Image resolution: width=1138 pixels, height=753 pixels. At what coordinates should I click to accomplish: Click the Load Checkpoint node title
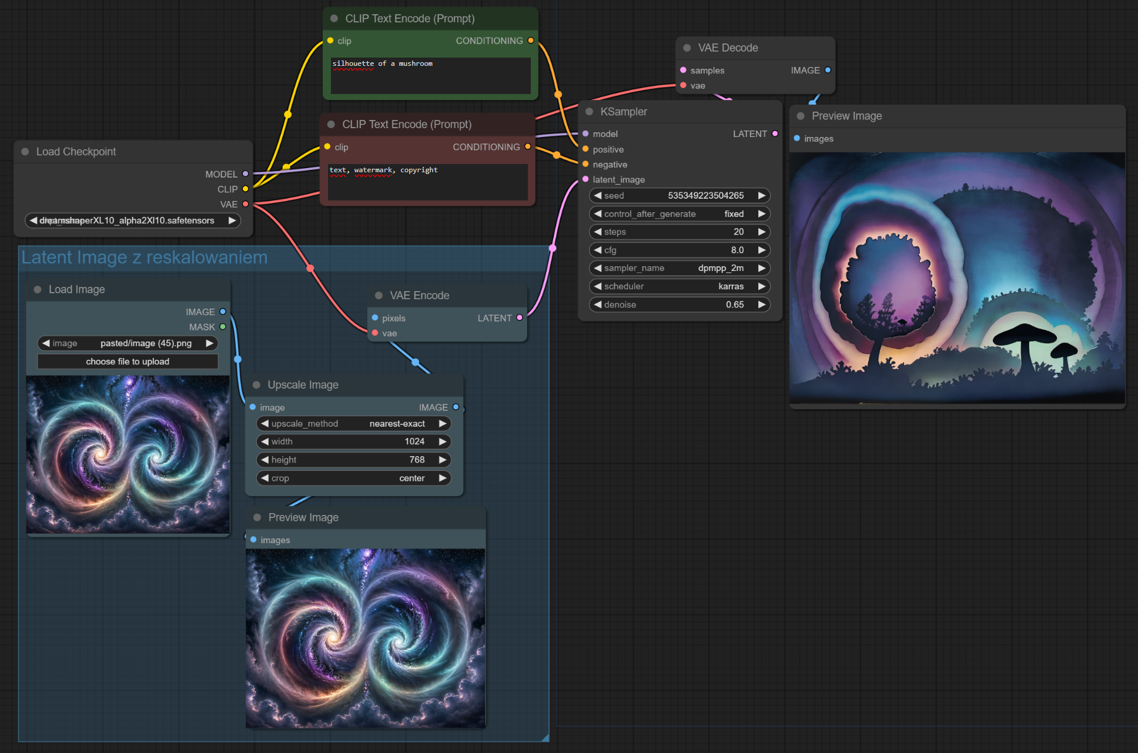click(76, 152)
